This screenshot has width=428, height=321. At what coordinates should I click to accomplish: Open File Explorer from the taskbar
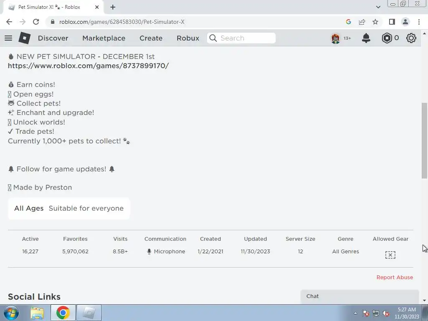click(37, 313)
